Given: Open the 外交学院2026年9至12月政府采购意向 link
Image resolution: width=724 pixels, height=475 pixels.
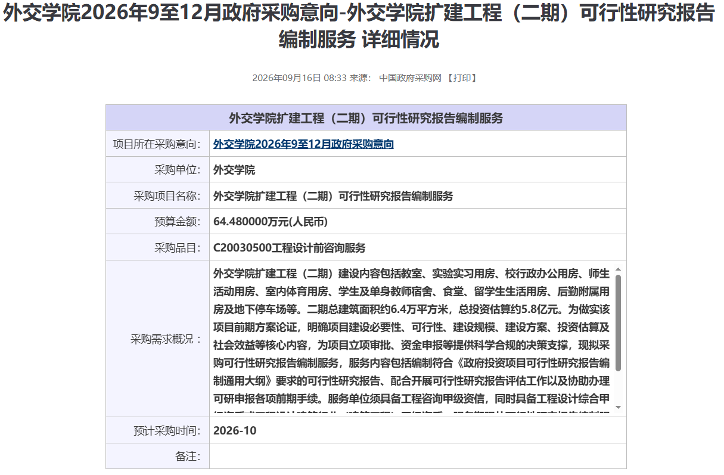Looking at the screenshot, I should coord(303,144).
